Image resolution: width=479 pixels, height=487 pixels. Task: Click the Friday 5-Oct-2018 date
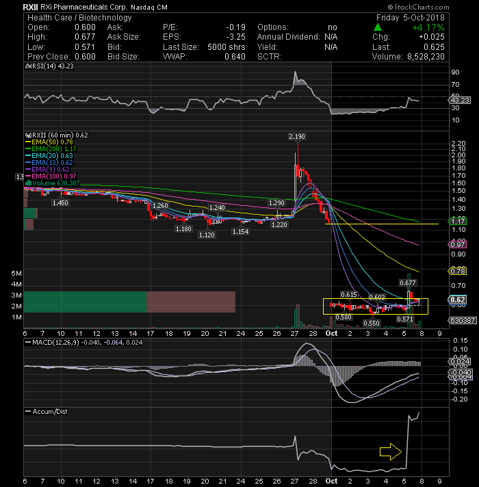point(411,18)
